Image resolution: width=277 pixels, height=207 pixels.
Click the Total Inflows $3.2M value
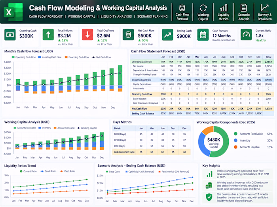click(x=64, y=36)
